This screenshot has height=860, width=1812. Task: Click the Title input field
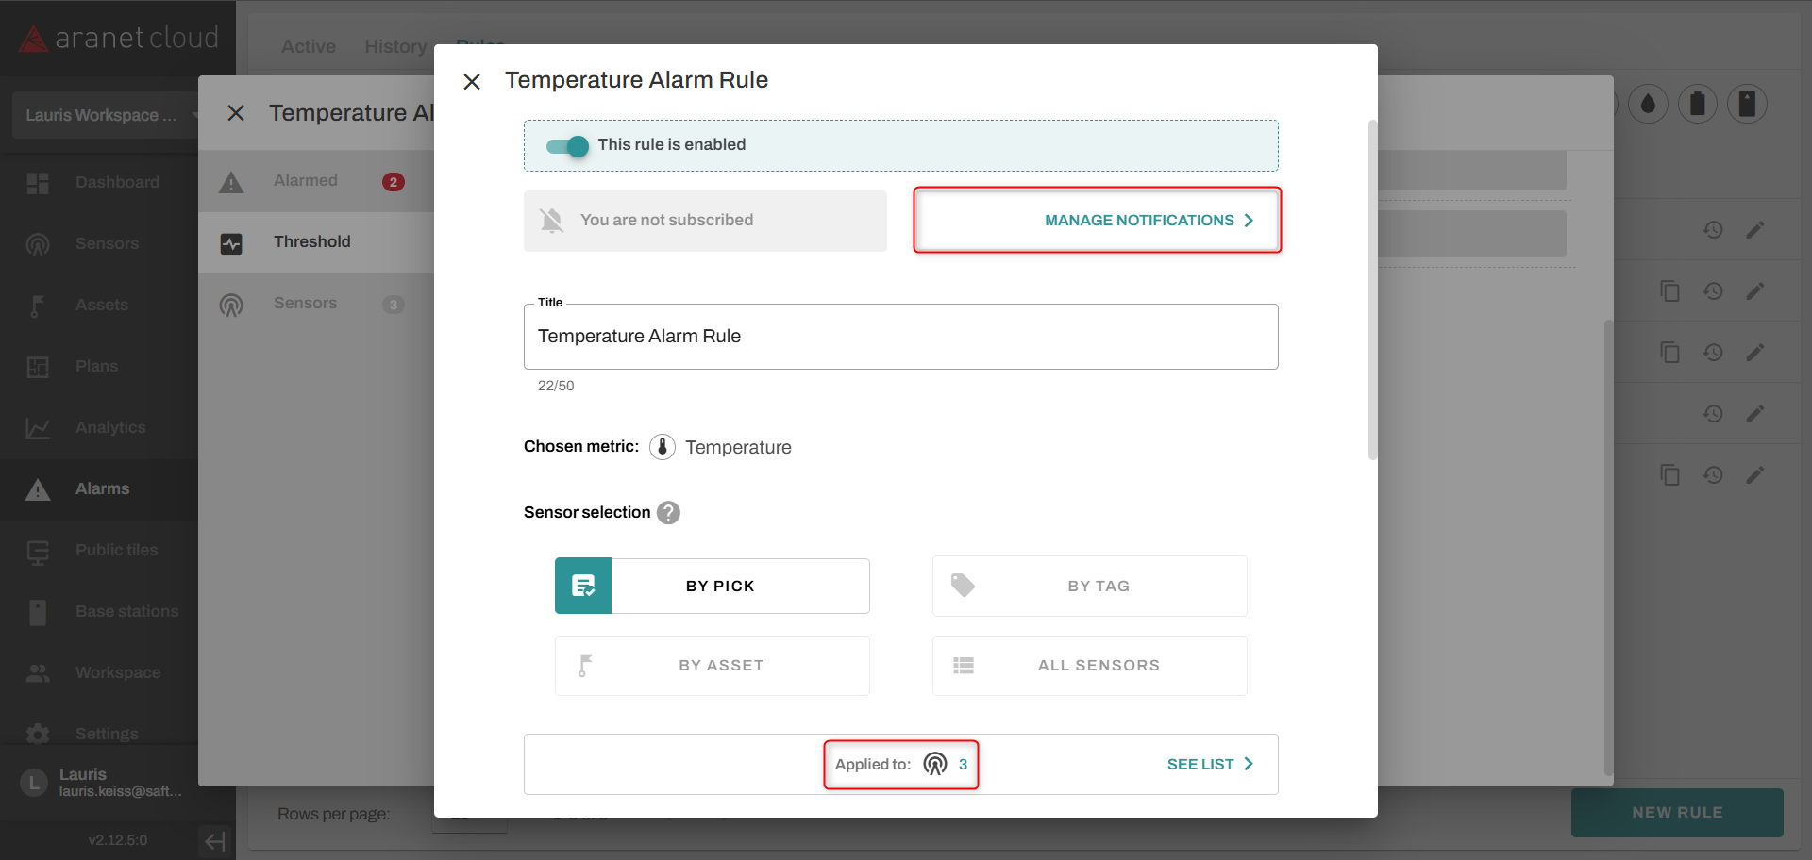pos(900,337)
